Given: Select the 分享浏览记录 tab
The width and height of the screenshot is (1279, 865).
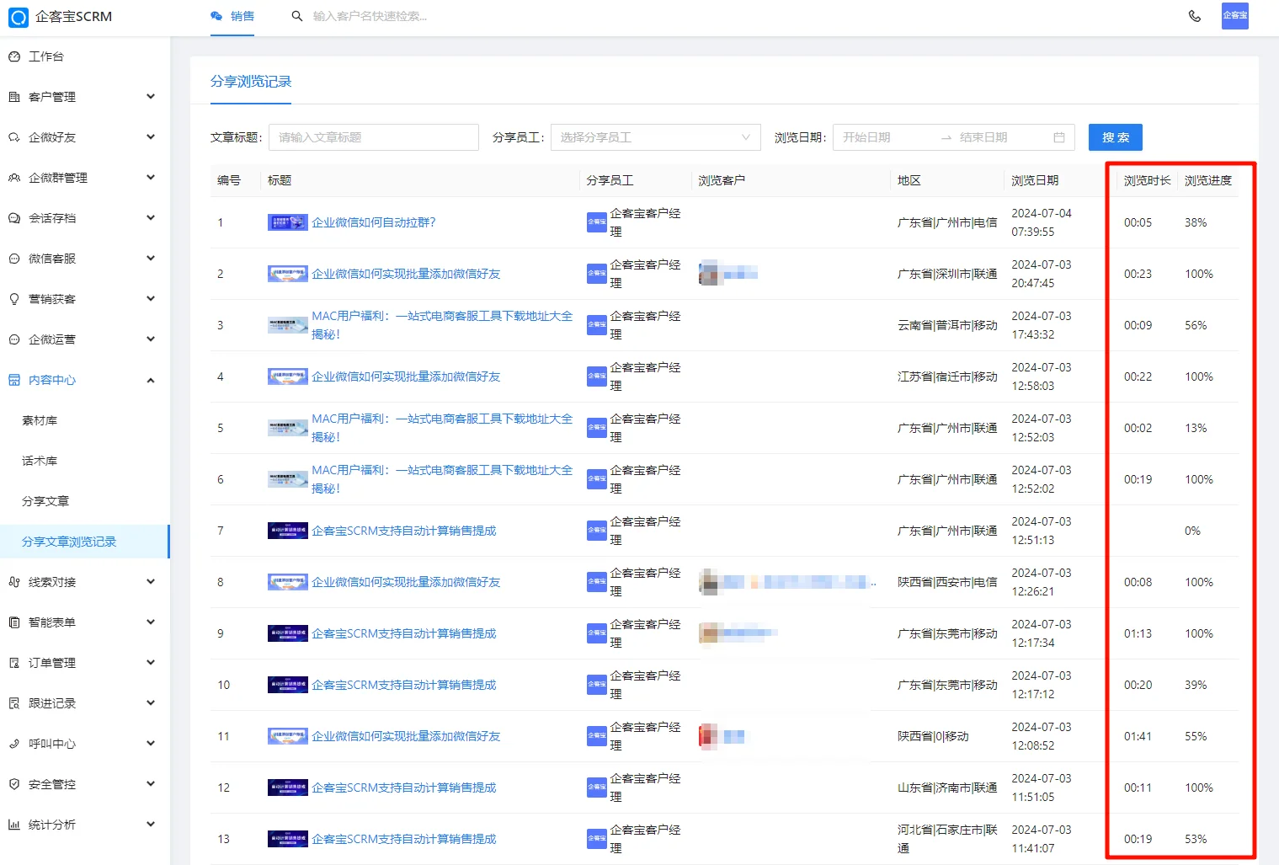Looking at the screenshot, I should tap(251, 82).
